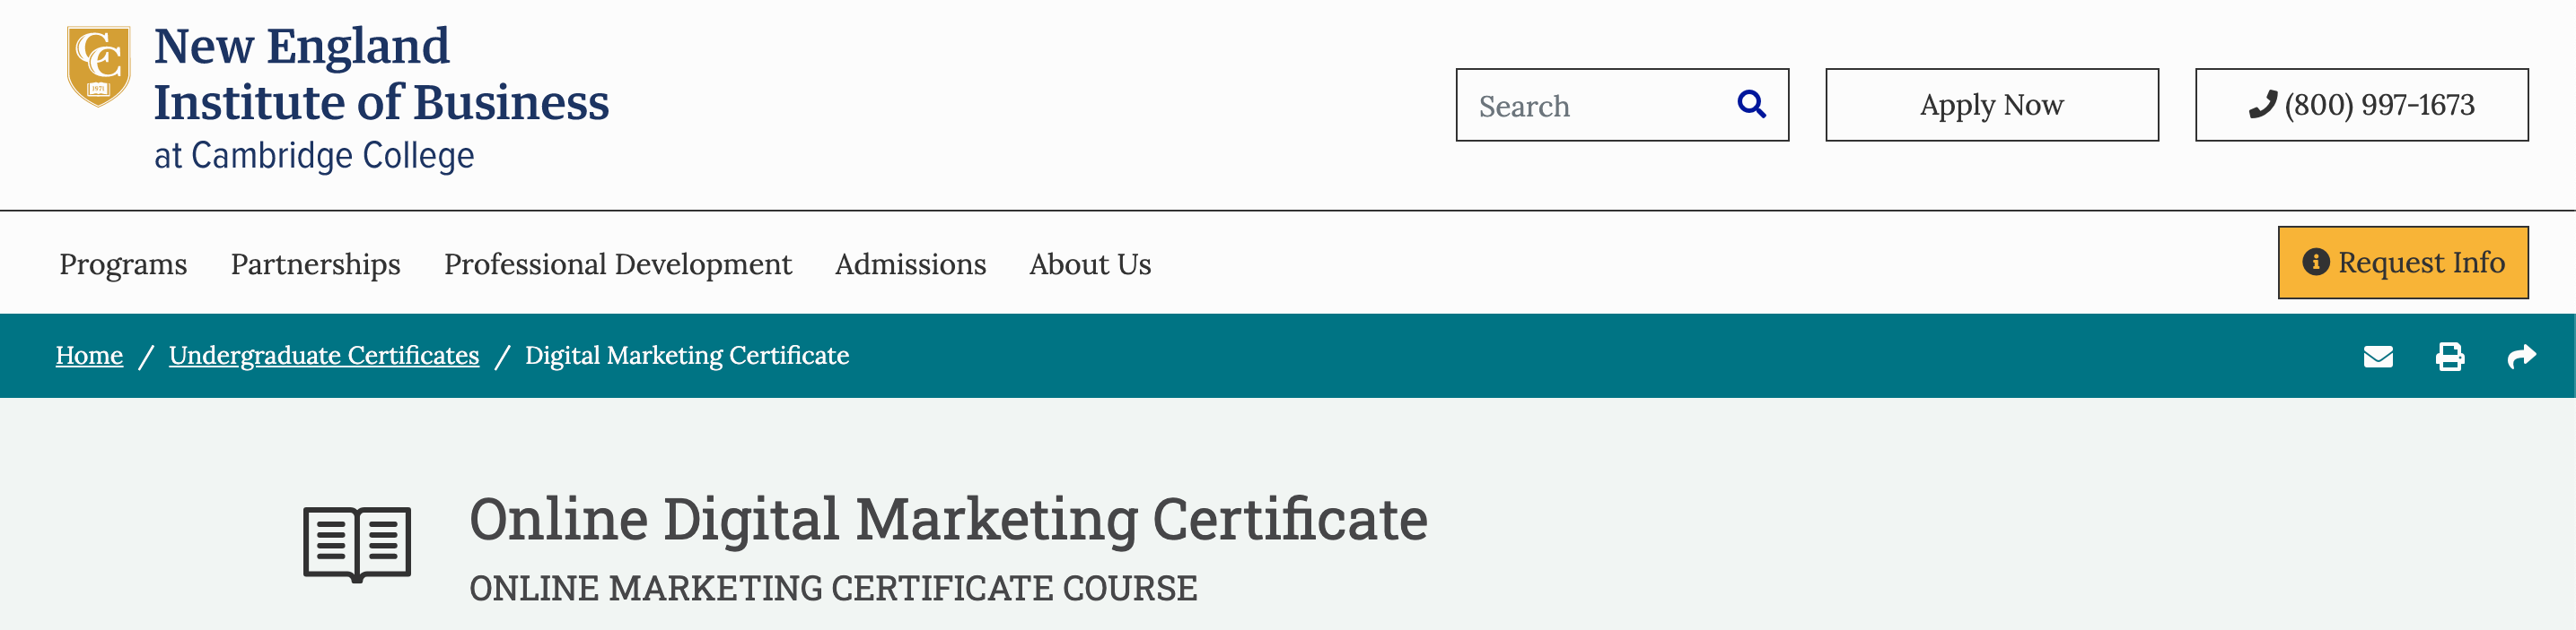Open the About Us menu
The height and width of the screenshot is (630, 2576).
coord(1091,264)
